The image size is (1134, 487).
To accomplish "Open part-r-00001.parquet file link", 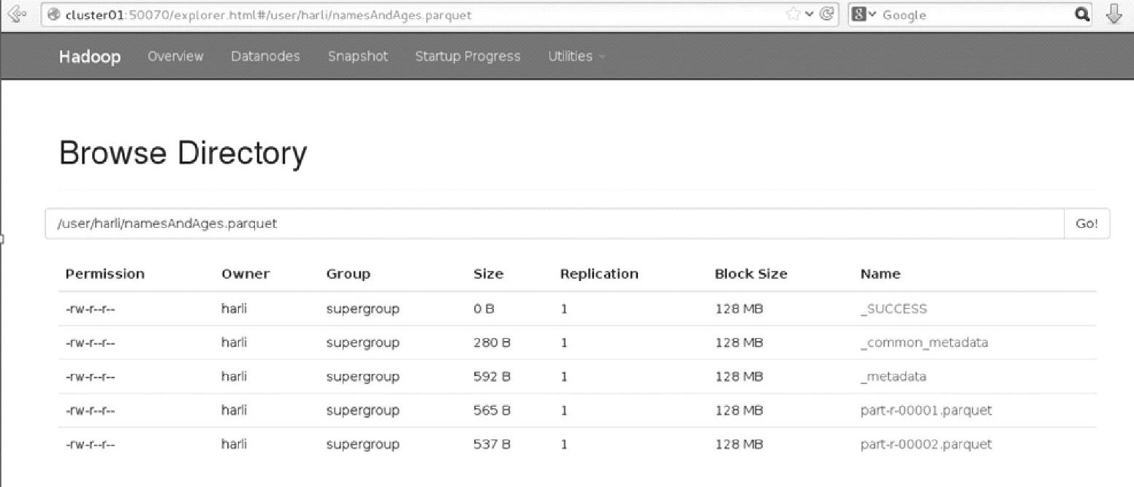I will click(926, 410).
